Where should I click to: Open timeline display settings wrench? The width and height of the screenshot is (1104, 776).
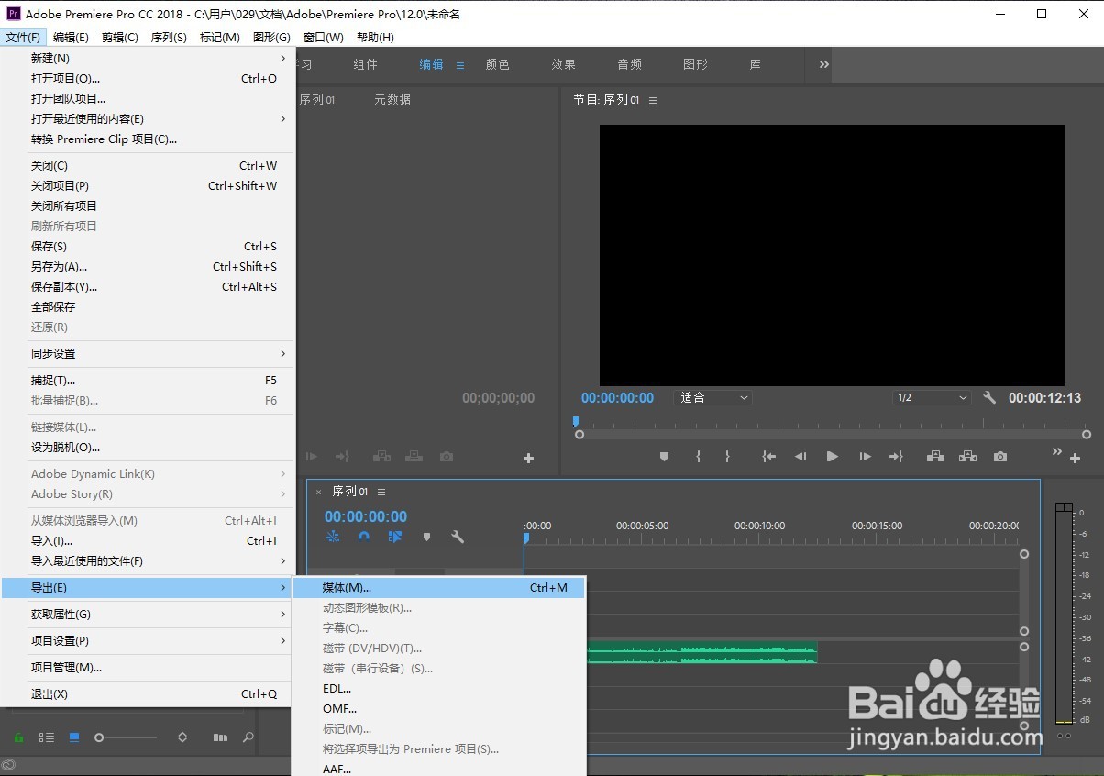click(x=458, y=537)
